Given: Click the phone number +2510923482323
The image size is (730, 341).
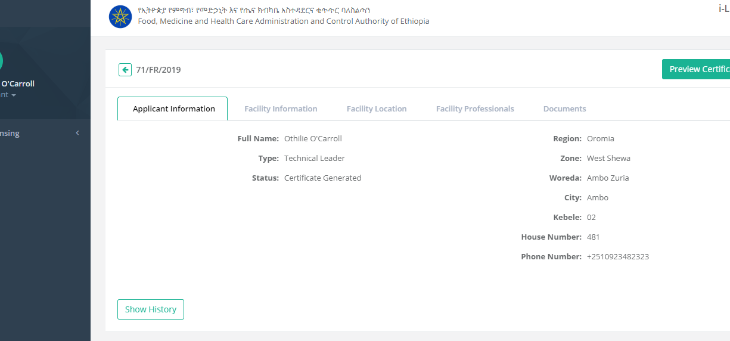Looking at the screenshot, I should (x=617, y=256).
